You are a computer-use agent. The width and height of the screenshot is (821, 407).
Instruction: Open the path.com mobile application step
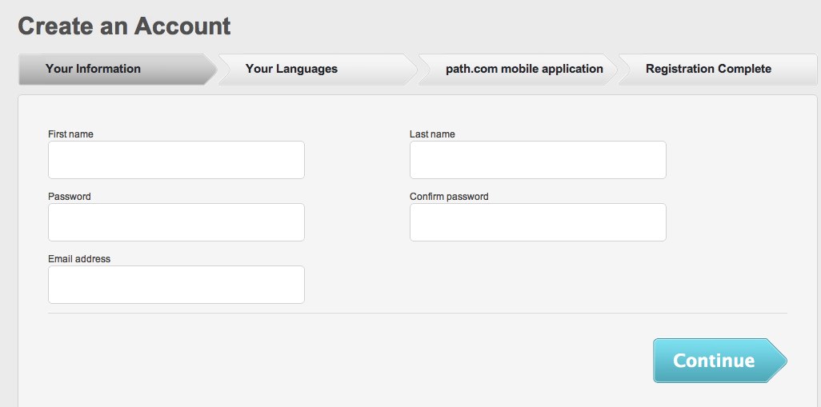point(519,69)
